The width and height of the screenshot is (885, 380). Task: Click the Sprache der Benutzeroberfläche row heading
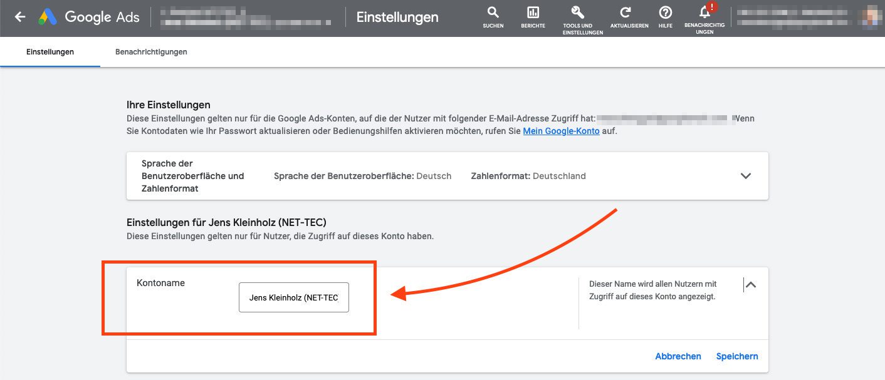tap(192, 176)
